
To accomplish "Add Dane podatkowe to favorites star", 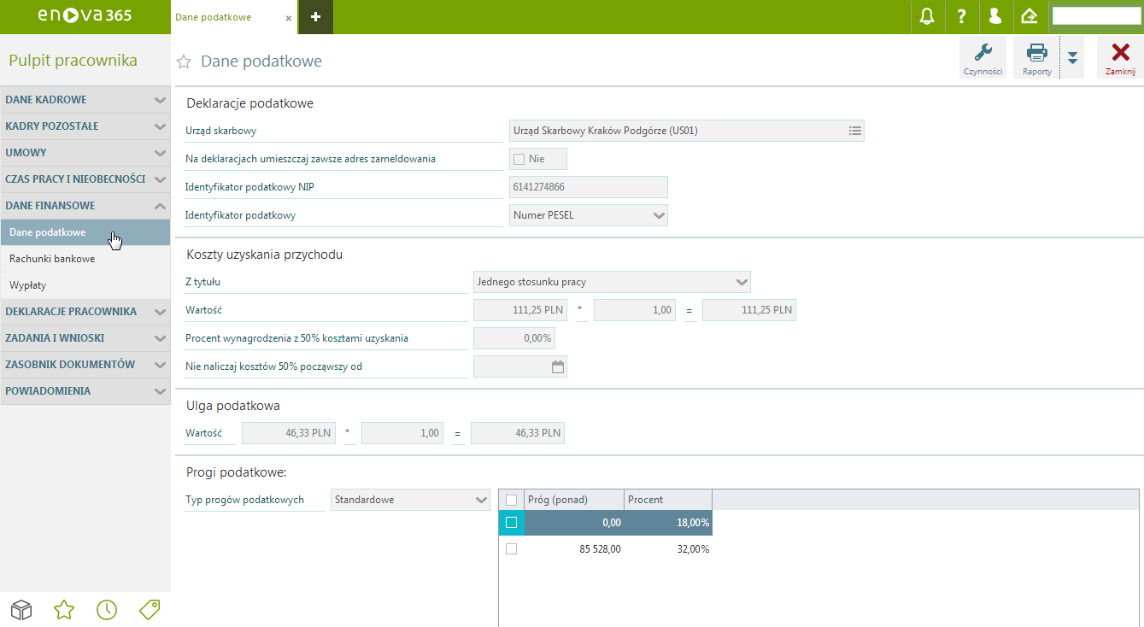I will click(x=183, y=62).
